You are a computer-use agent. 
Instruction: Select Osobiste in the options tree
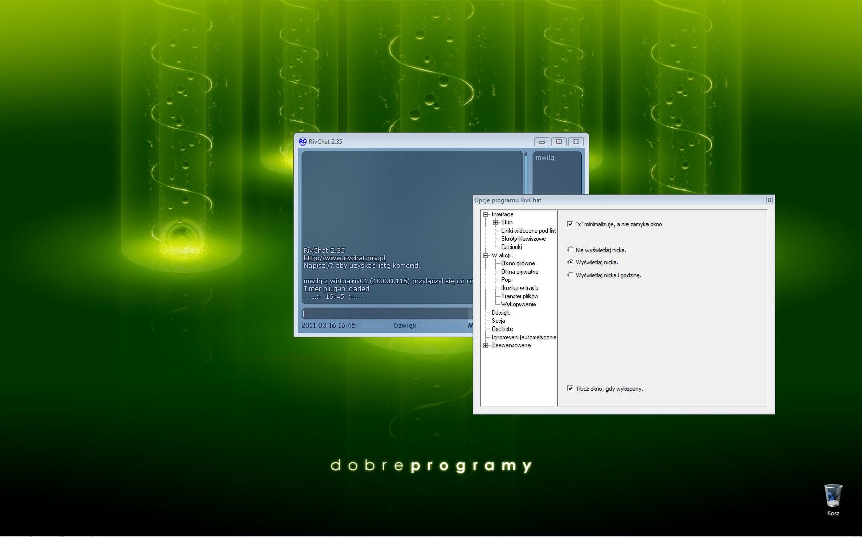[502, 329]
